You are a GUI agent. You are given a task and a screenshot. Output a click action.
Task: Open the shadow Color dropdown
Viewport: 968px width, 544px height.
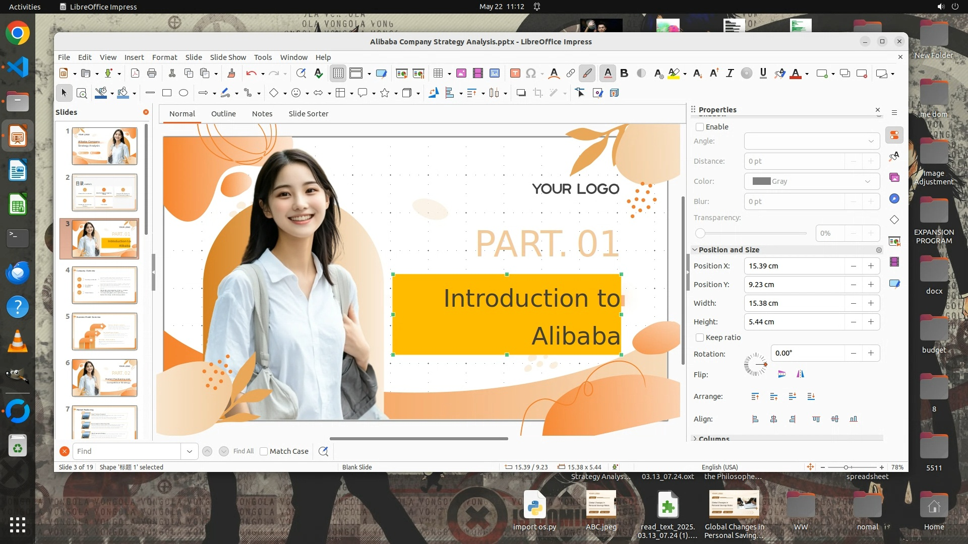tap(812, 181)
